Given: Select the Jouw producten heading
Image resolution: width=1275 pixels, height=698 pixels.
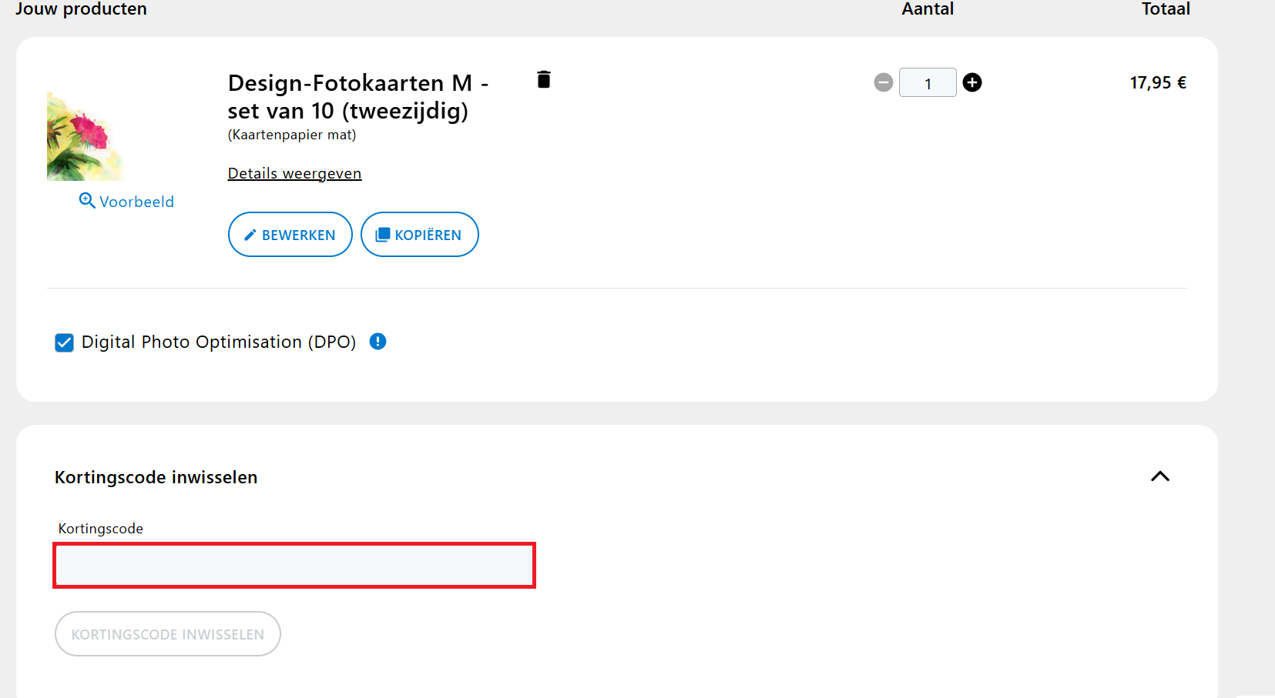Looking at the screenshot, I should 81,9.
